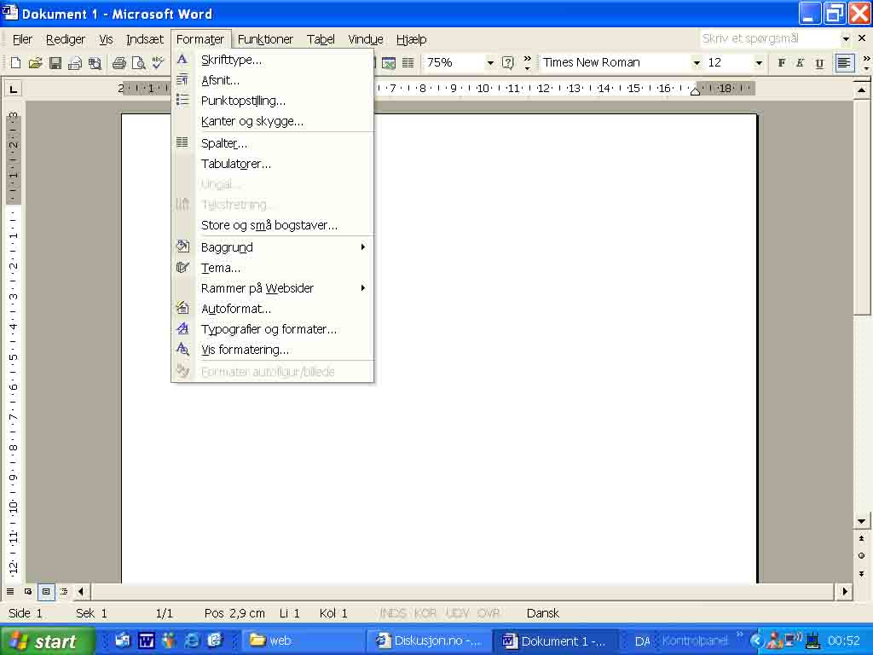This screenshot has width=873, height=655.
Task: Open the Funktioner menu
Action: tap(265, 39)
